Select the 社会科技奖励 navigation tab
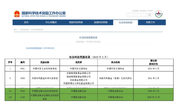 coord(126,22)
